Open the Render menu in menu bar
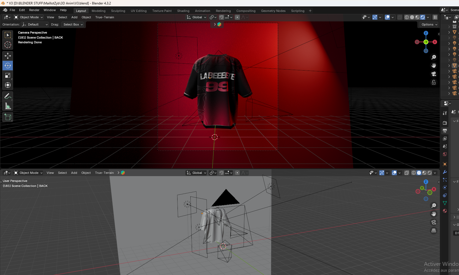 pyautogui.click(x=34, y=10)
